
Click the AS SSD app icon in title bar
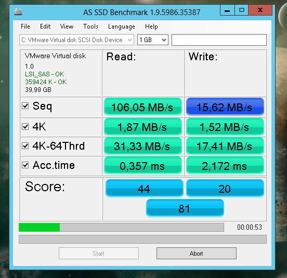(18, 12)
